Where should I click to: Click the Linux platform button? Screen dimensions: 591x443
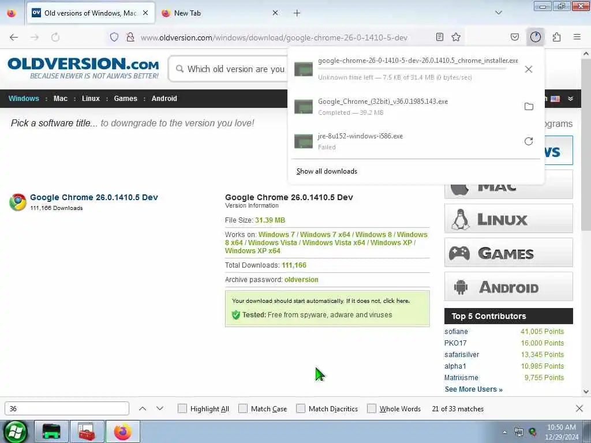(x=508, y=219)
